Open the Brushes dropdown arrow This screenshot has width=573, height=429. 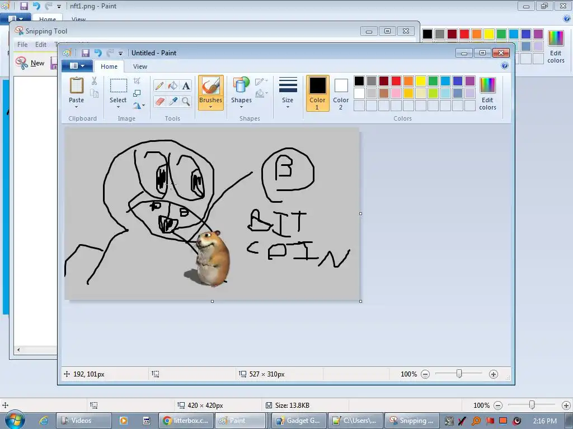tap(211, 107)
